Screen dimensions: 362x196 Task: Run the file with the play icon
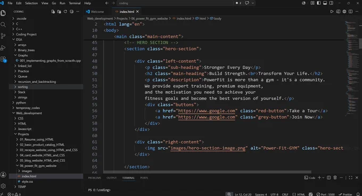(x=332, y=12)
